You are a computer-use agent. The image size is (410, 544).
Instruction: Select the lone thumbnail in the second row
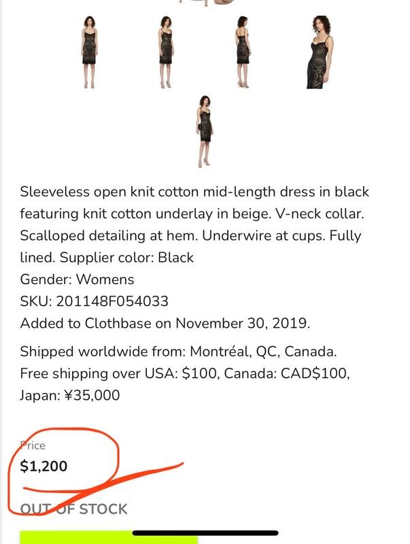[x=204, y=131]
